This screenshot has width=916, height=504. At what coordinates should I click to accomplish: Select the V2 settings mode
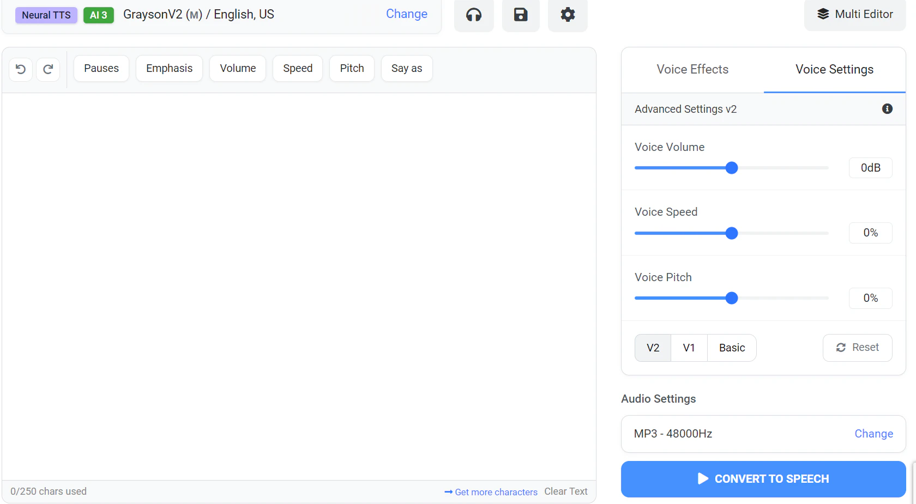(x=652, y=348)
